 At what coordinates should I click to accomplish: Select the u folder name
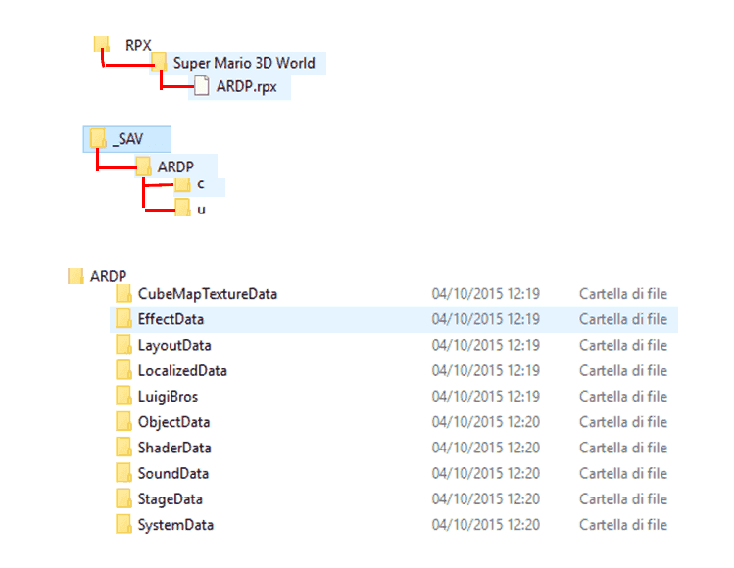pos(201,210)
